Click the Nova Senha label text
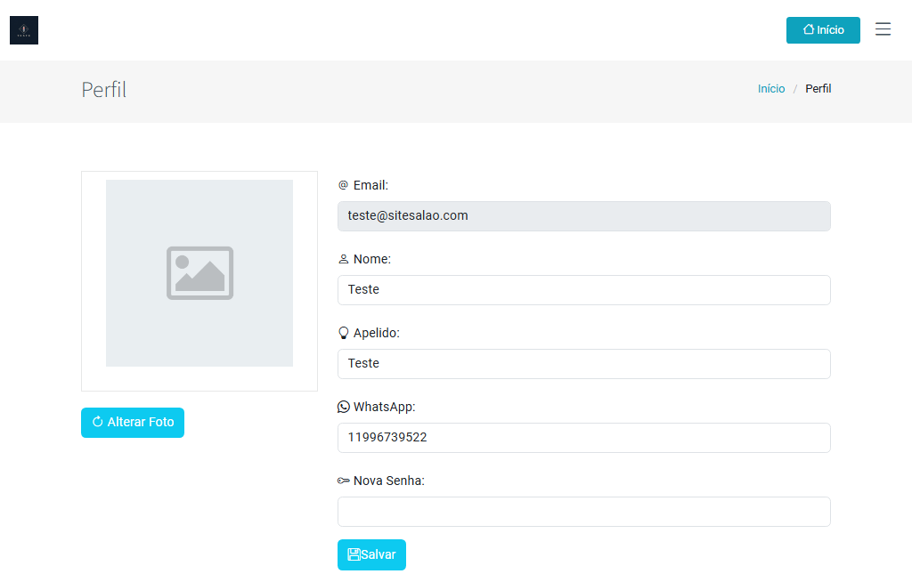This screenshot has width=912, height=574. 388,481
